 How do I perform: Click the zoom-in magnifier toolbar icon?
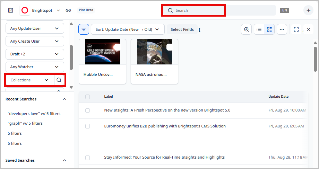pos(247,29)
